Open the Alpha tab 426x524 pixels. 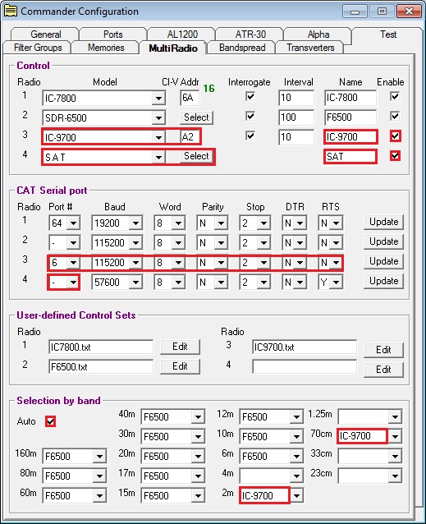pos(318,34)
